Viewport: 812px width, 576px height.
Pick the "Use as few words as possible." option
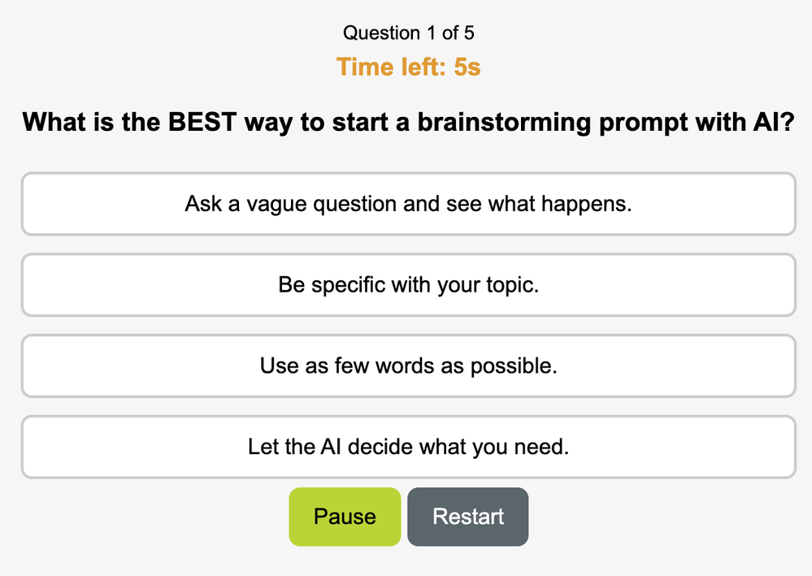click(408, 366)
